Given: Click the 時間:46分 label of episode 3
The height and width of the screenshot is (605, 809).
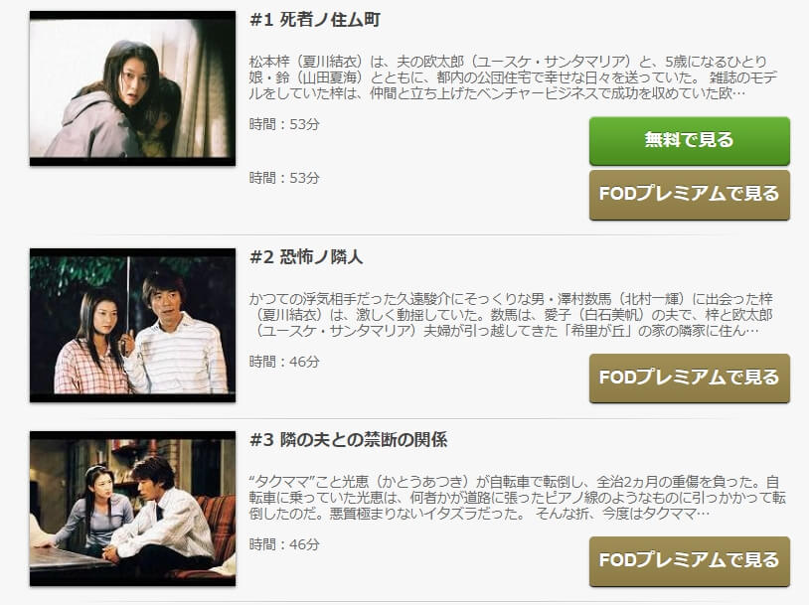Looking at the screenshot, I should pos(284,544).
